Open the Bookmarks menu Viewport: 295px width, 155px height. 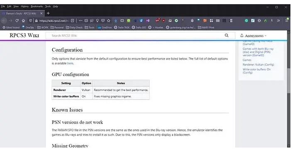click(37, 6)
